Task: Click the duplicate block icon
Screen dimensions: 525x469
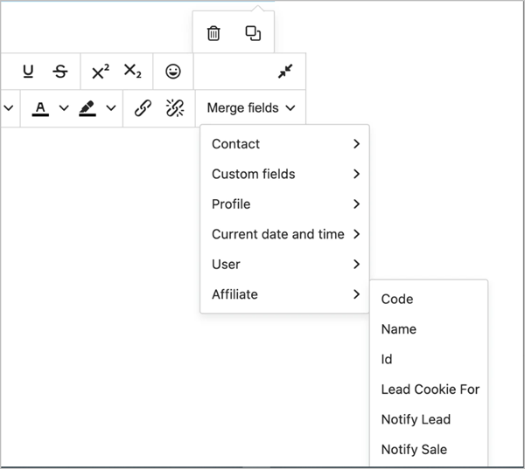Action: (x=253, y=33)
